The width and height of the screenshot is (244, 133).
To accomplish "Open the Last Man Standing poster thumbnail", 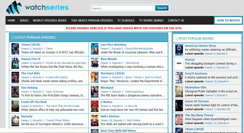I will [94, 49].
